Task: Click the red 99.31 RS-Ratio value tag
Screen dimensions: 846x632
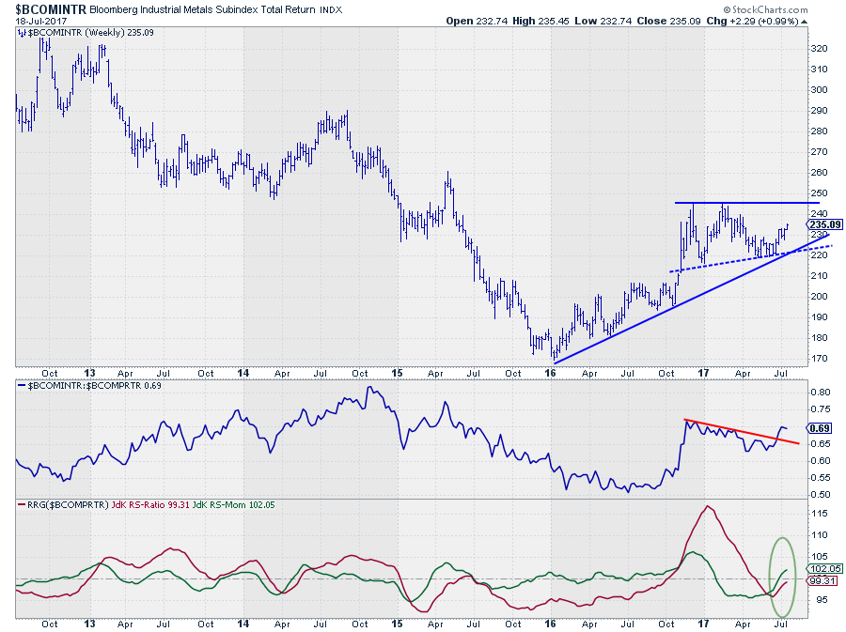Action: pyautogui.click(x=822, y=580)
